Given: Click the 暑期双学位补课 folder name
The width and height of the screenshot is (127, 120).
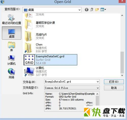Looking at the screenshot, I should pos(45,23).
